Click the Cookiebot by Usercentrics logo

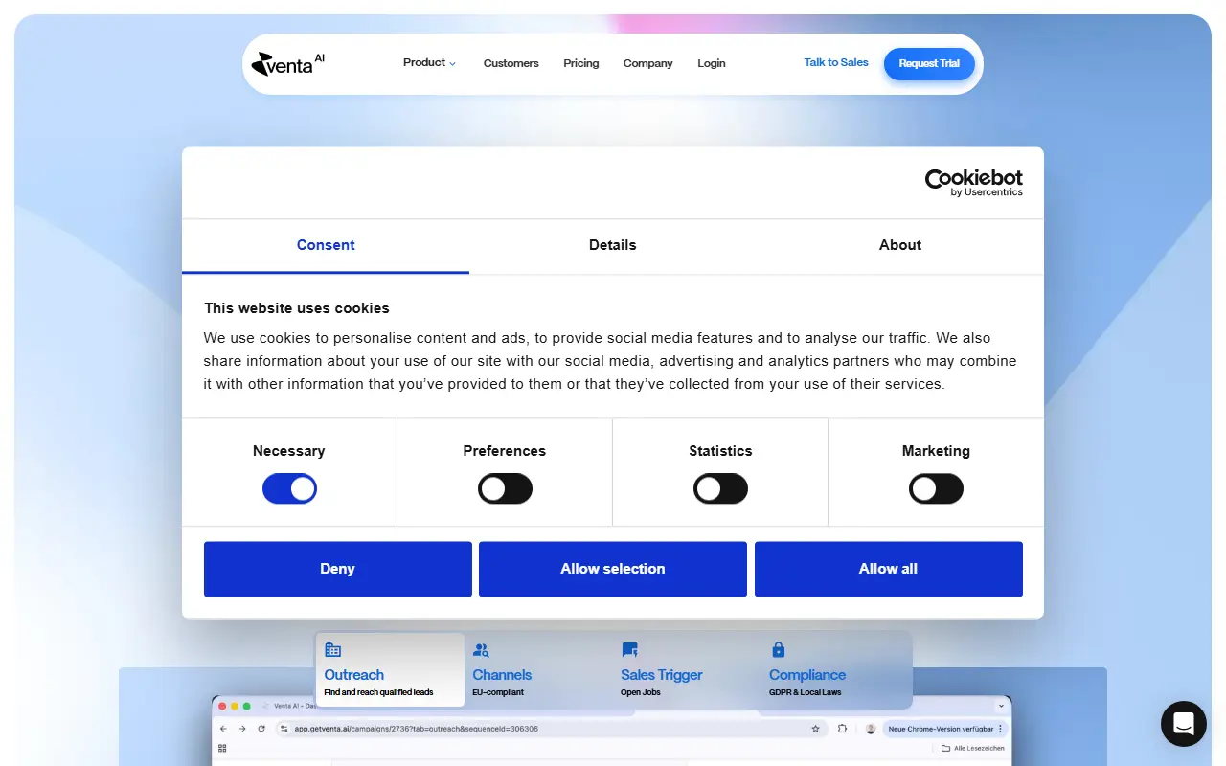973,182
